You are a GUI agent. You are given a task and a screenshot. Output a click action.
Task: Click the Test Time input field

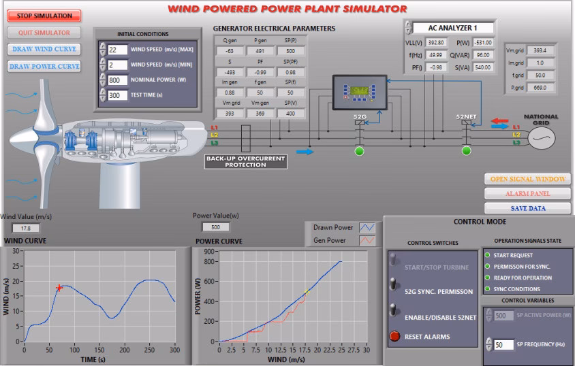tap(118, 96)
